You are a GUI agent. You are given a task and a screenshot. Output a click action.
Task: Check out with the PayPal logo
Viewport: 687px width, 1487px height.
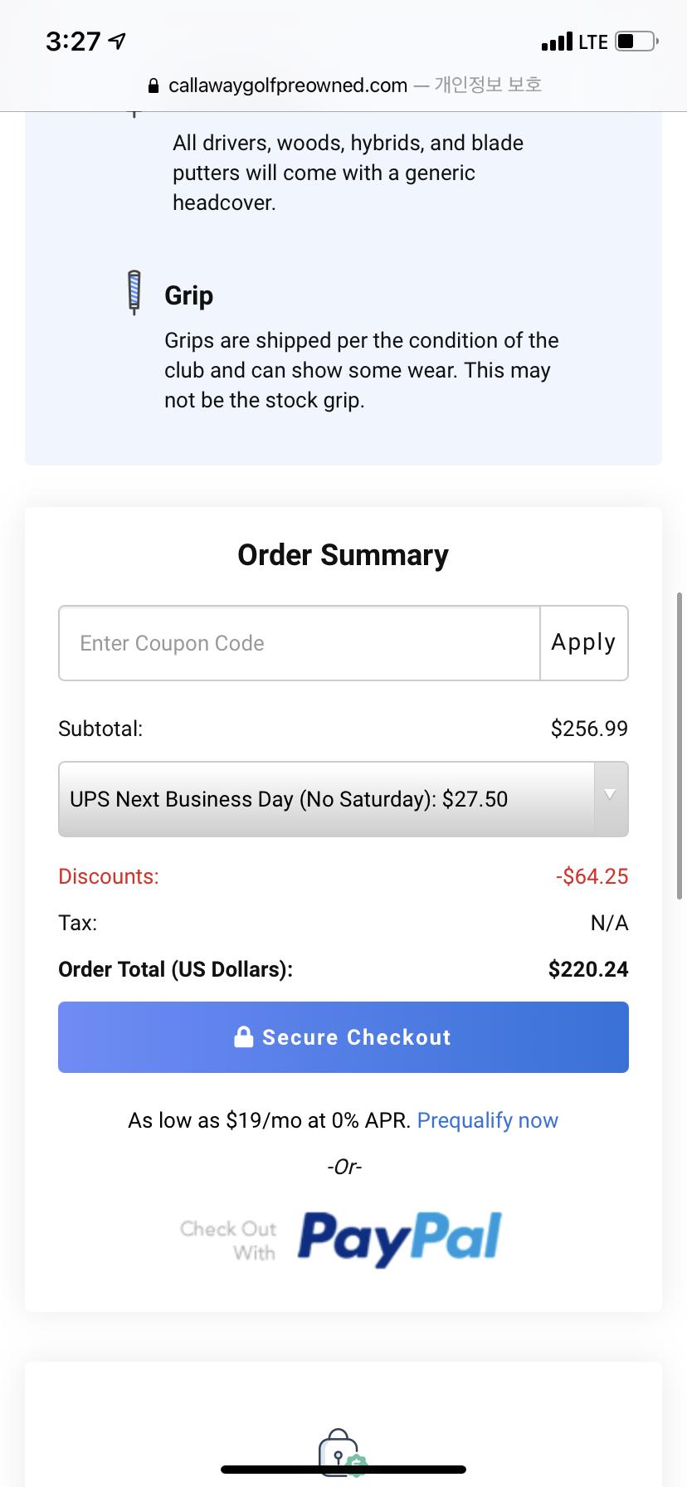click(398, 1238)
